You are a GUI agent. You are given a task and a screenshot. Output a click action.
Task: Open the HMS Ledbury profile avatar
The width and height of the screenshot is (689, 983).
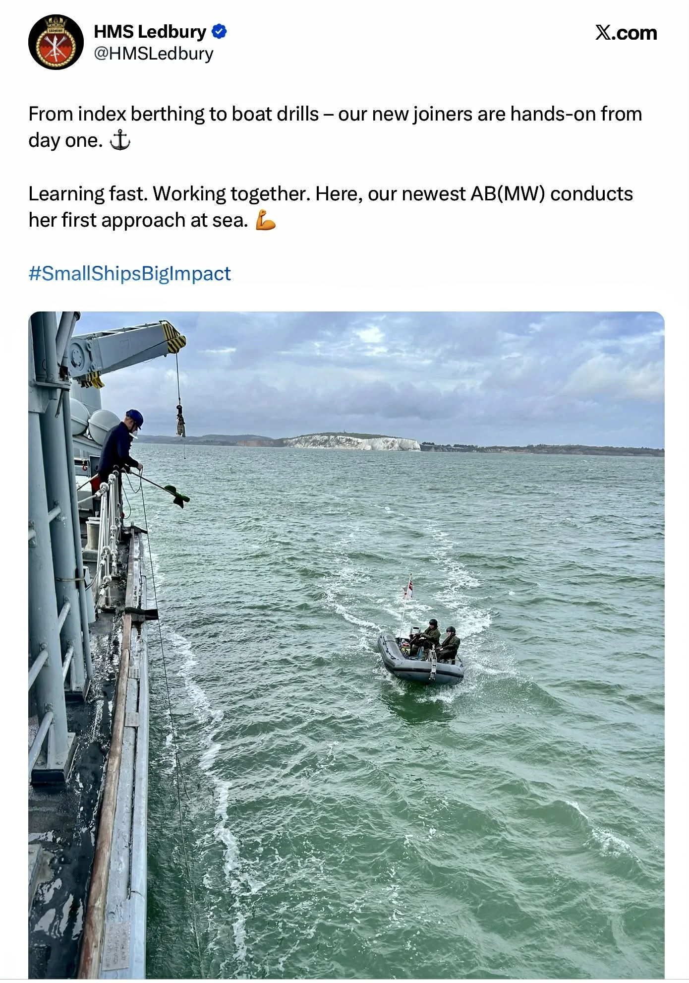pyautogui.click(x=56, y=42)
